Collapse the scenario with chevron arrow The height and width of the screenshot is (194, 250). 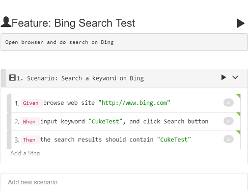click(x=235, y=77)
